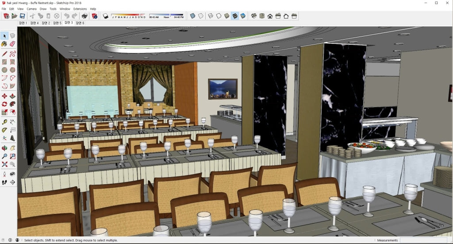Pick the Polygon tool
This screenshot has height=244, width=453.
[12, 70]
